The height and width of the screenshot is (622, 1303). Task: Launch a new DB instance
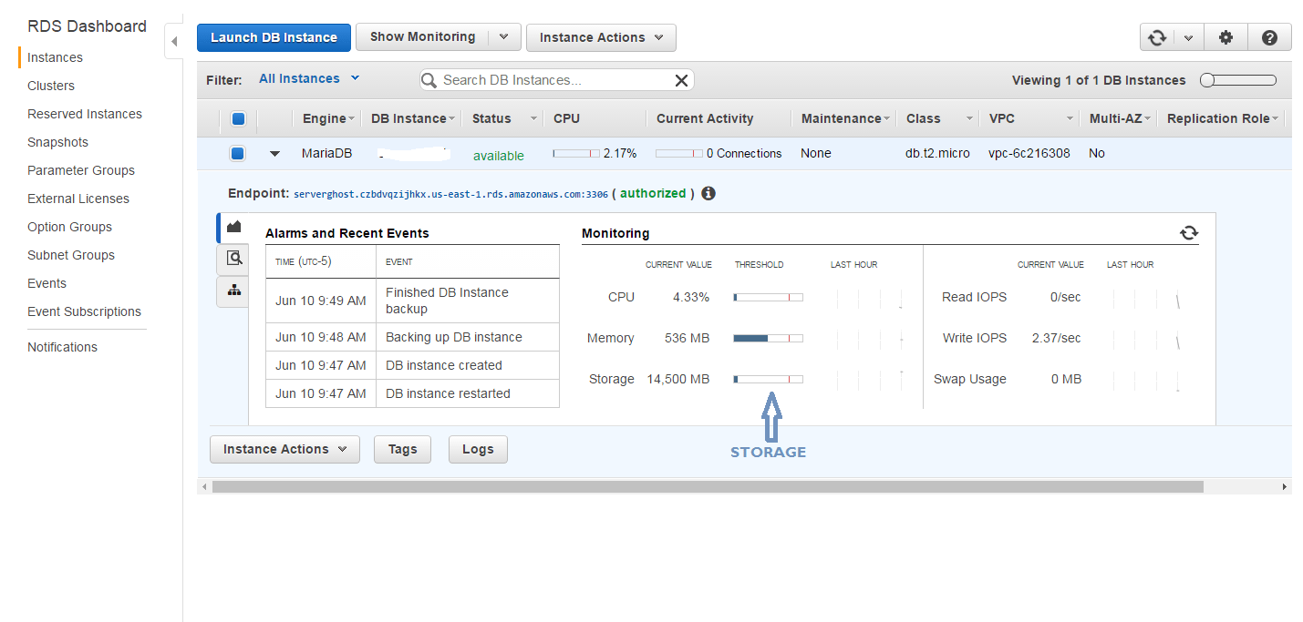(274, 37)
